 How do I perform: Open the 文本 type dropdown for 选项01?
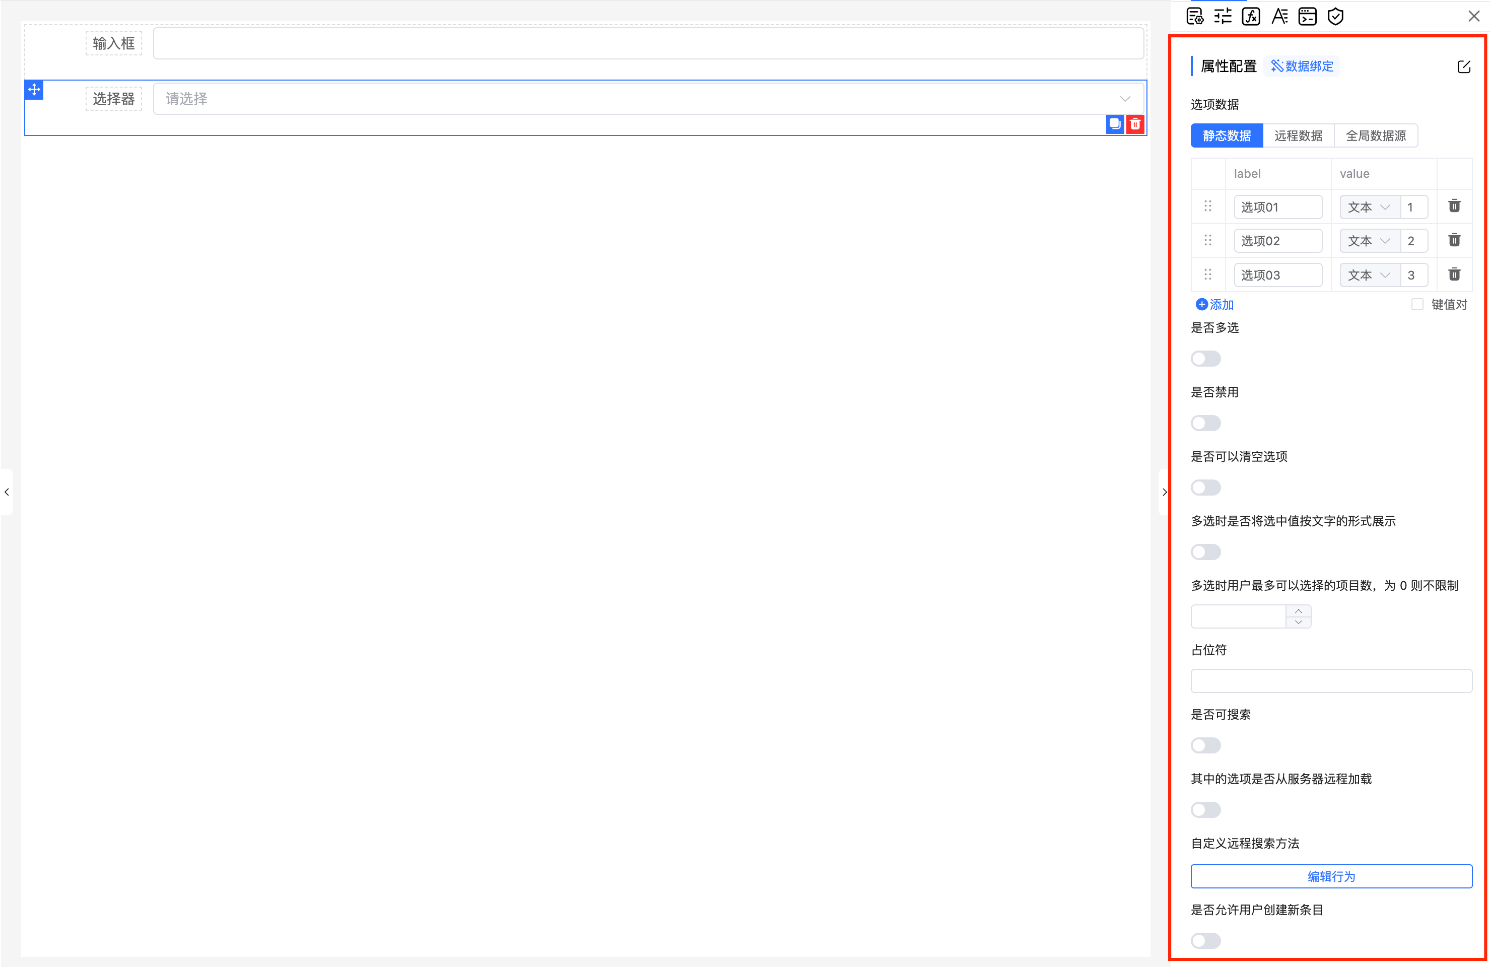coord(1369,207)
